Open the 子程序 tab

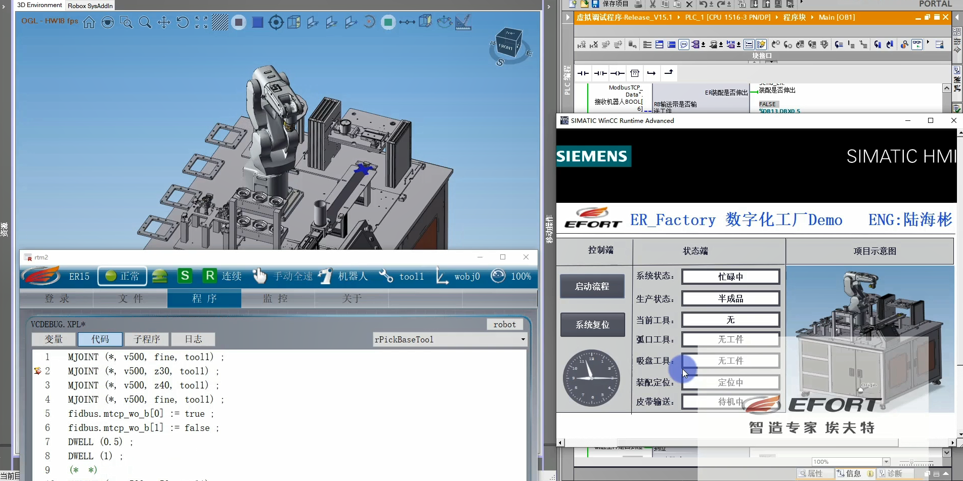point(147,339)
